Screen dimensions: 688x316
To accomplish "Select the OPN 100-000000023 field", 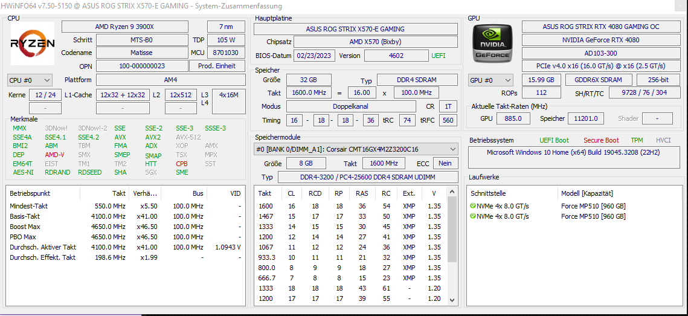I will [x=142, y=66].
